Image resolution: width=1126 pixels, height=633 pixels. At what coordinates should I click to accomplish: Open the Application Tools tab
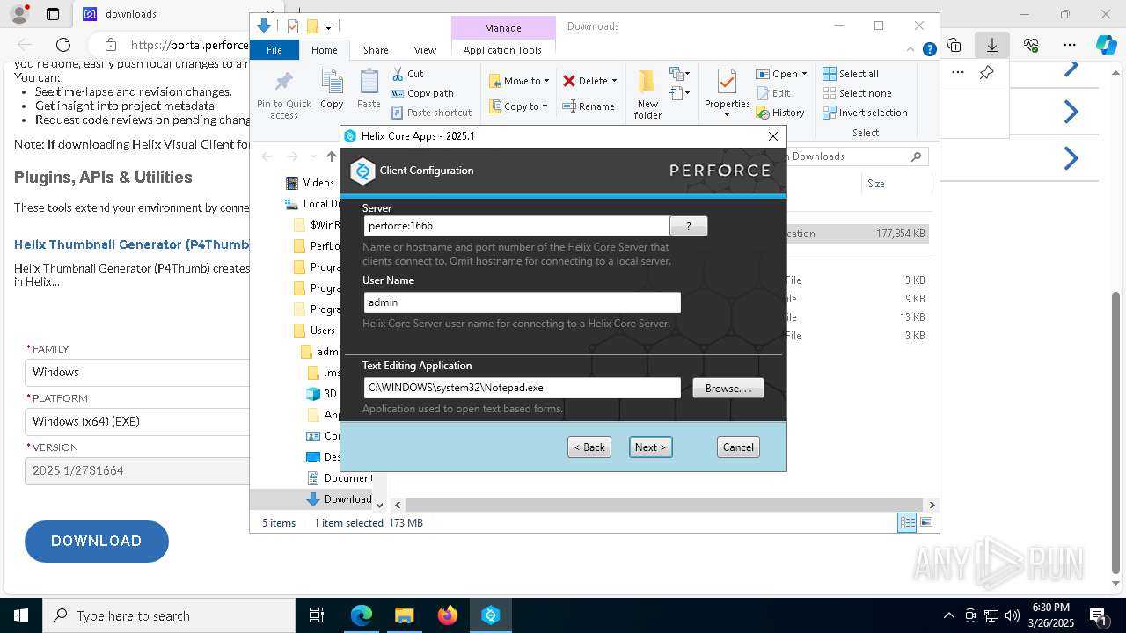coord(502,50)
